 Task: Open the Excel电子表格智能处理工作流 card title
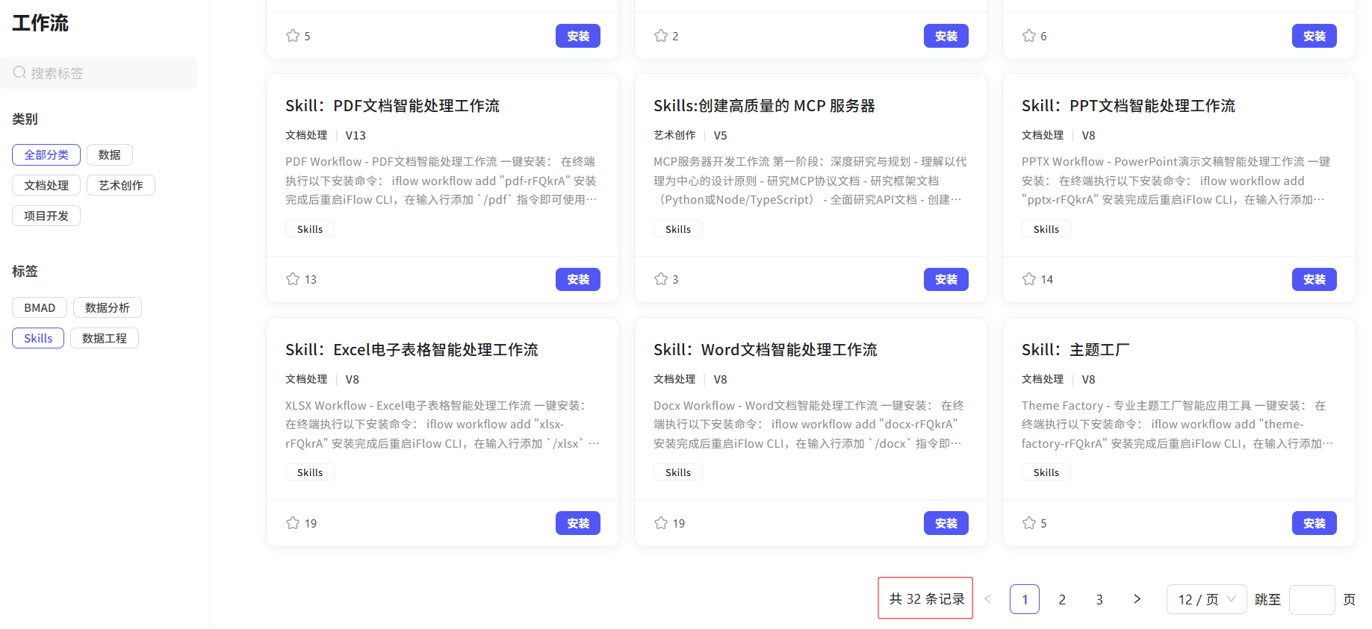412,350
